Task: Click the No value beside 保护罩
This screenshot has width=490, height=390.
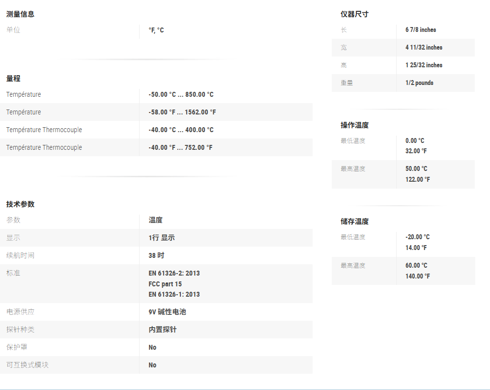Action: pos(152,347)
